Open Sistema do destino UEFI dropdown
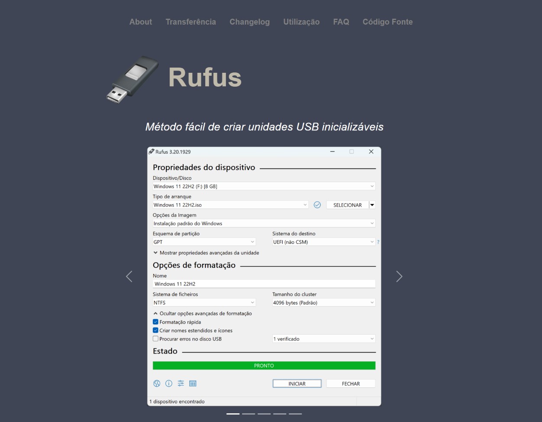Viewport: 542px width, 422px height. pos(323,242)
